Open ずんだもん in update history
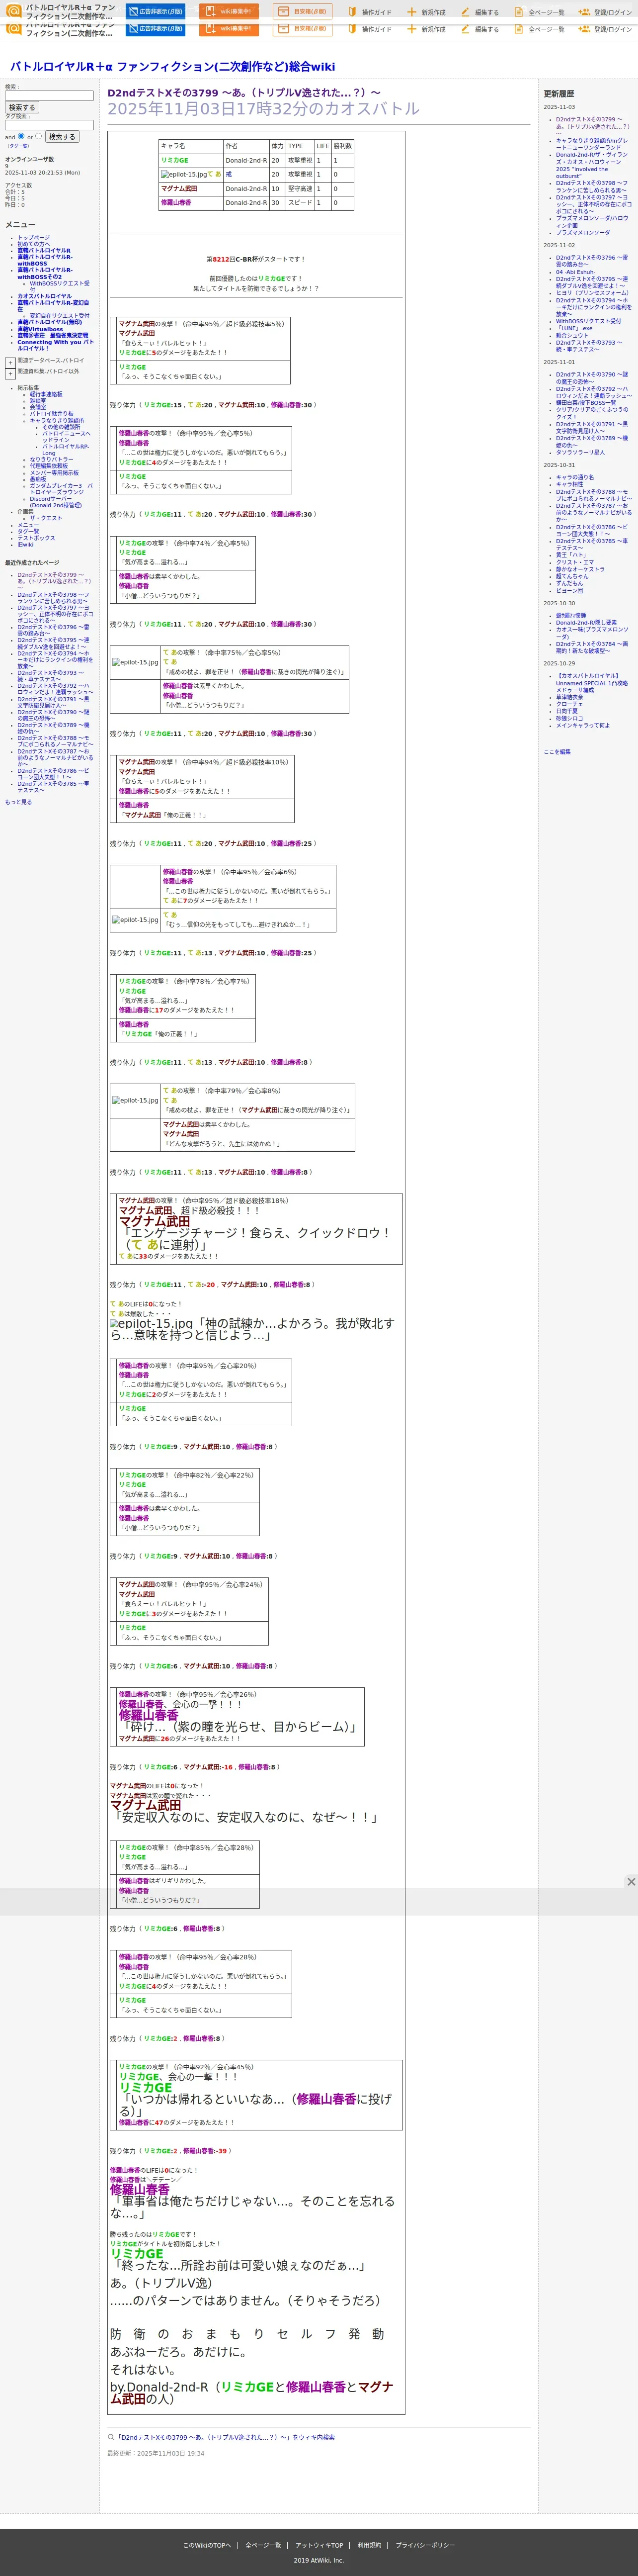Viewport: 638px width, 2576px height. (569, 583)
